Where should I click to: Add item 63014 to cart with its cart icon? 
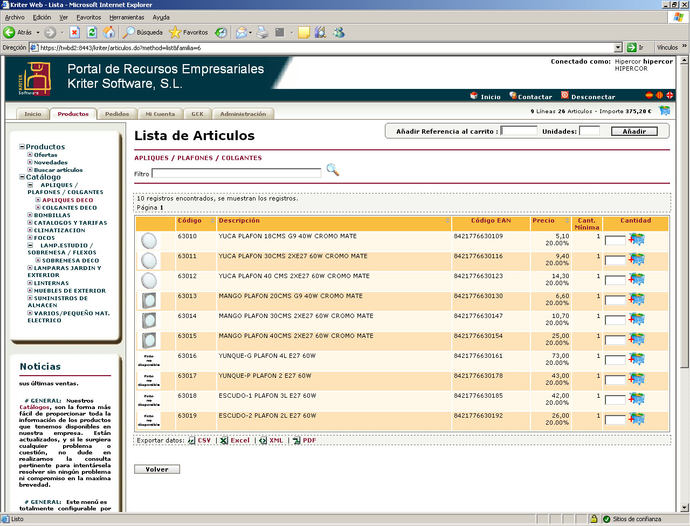click(x=637, y=319)
